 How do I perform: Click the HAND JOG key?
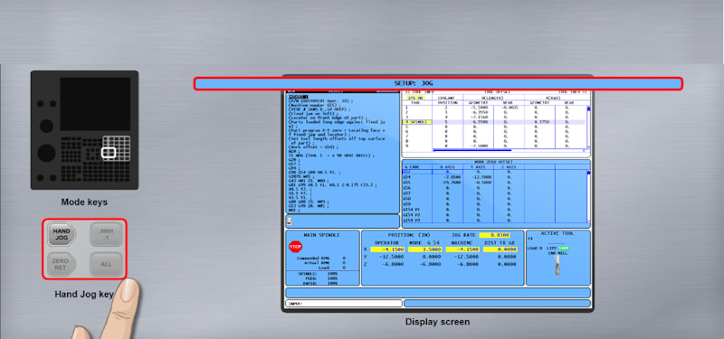(62, 234)
